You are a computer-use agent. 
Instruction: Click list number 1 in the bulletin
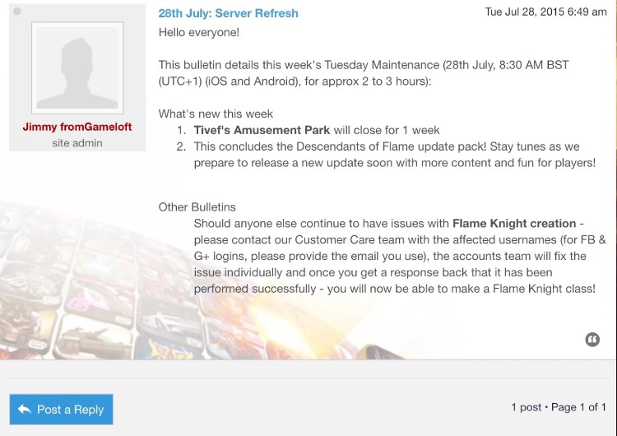click(182, 130)
